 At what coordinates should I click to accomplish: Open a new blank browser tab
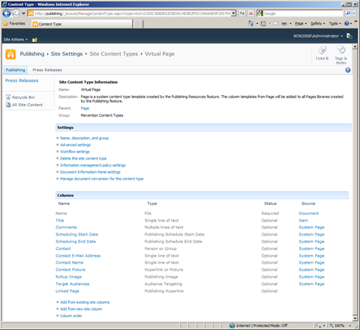click(138, 24)
